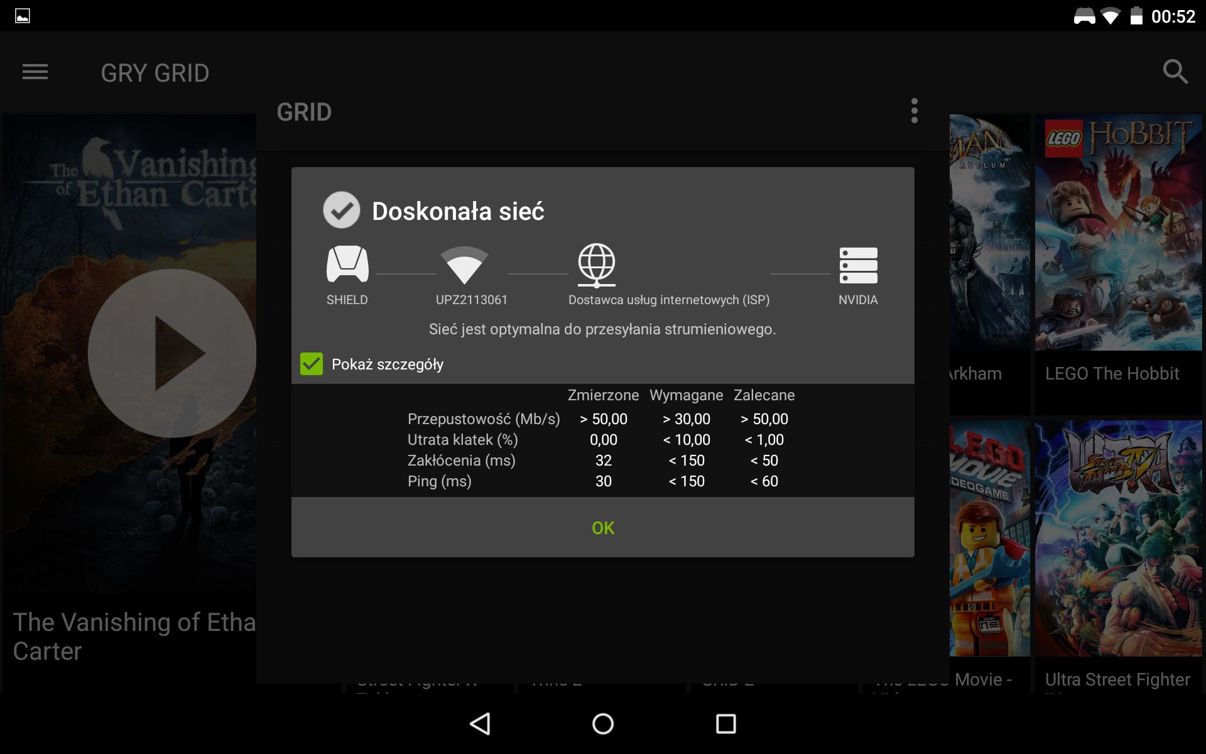The height and width of the screenshot is (754, 1206).
Task: Select the SHIELD label
Action: pos(347,300)
